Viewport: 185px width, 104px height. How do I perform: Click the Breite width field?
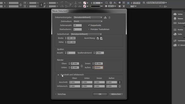(x=71, y=38)
